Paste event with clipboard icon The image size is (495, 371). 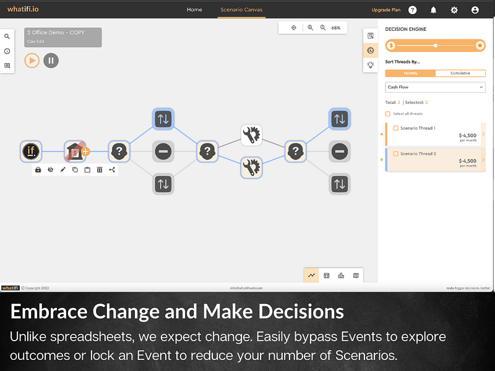pyautogui.click(x=87, y=169)
